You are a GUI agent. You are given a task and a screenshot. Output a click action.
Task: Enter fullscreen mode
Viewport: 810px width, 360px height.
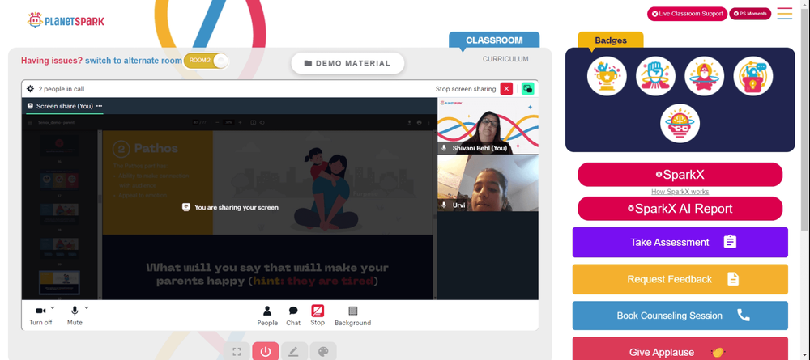(237, 351)
